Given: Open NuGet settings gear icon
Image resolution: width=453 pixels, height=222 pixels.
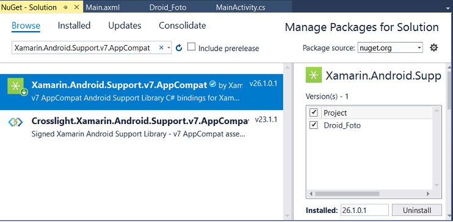Looking at the screenshot, I should 433,47.
